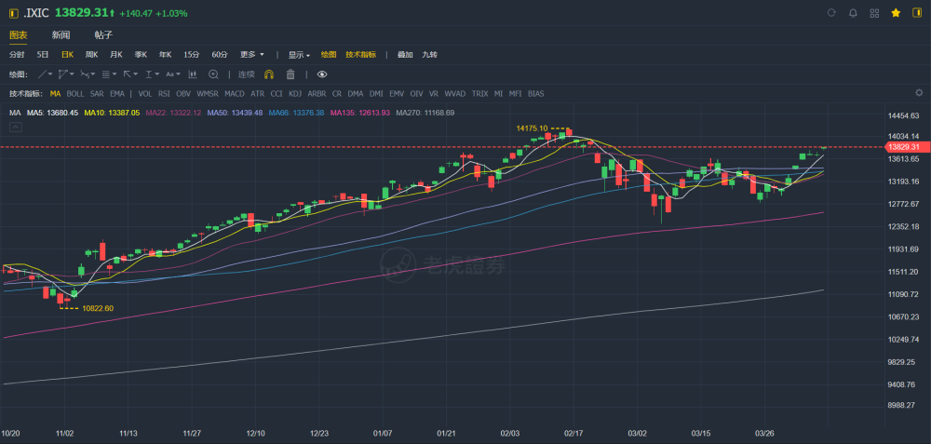Screen dimensions: 931x444
Task: Switch to the 新闻 tab
Action: [x=61, y=34]
